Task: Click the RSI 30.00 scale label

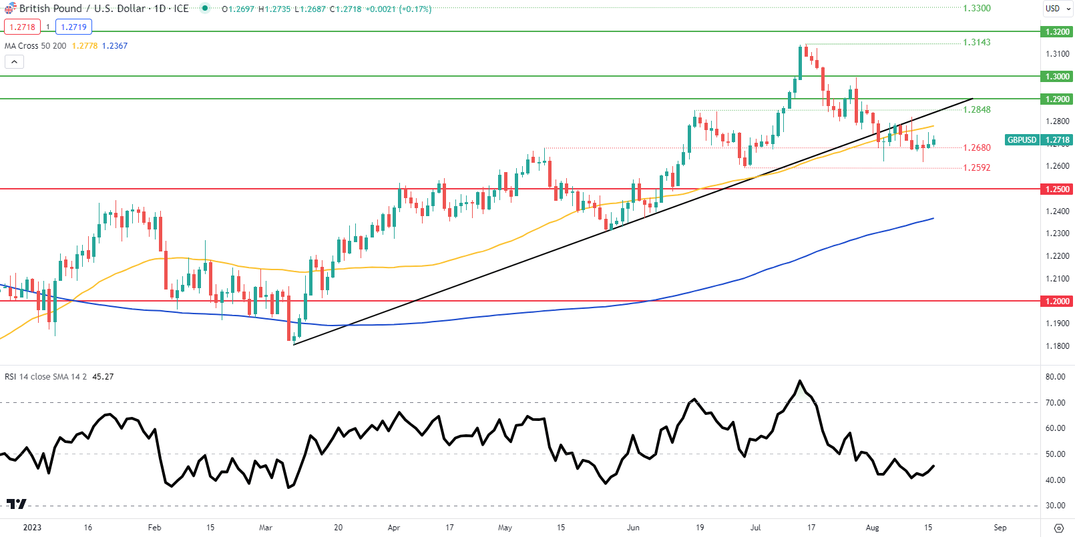Action: 1056,506
